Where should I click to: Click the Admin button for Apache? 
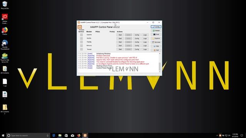(x=128, y=35)
